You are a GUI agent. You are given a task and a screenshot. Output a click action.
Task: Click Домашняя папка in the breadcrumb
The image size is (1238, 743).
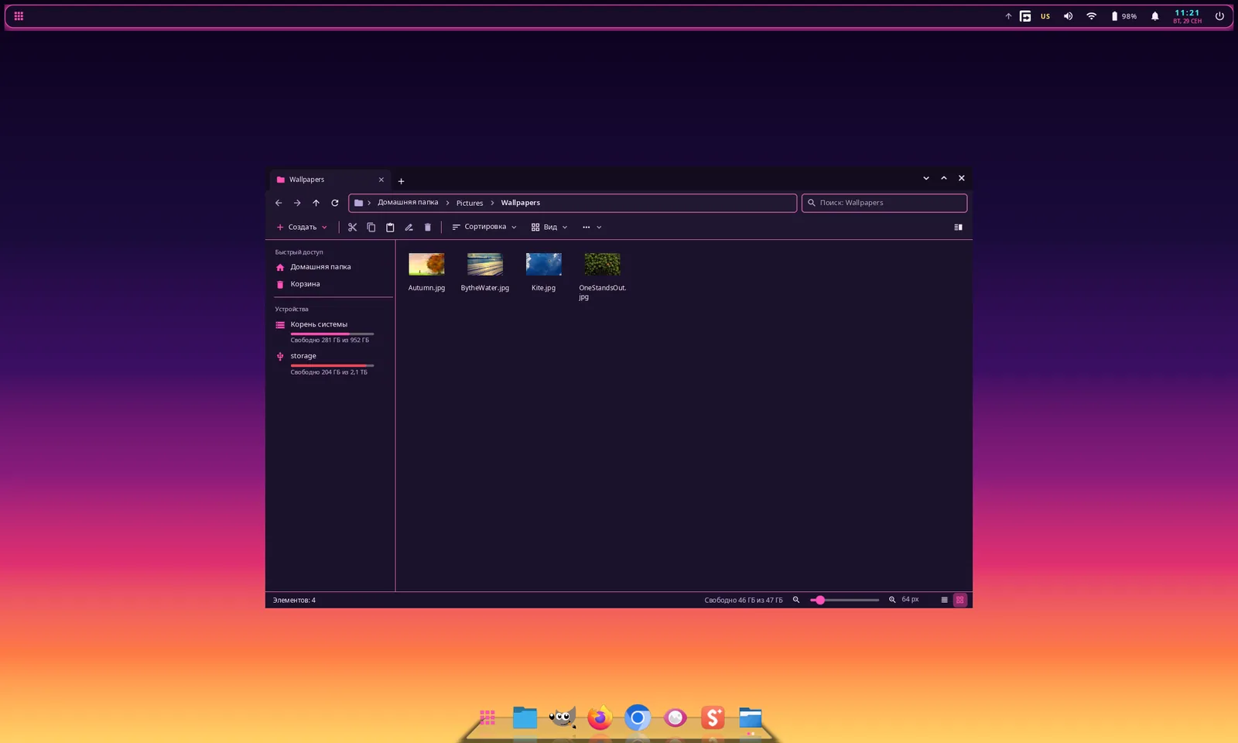point(408,203)
